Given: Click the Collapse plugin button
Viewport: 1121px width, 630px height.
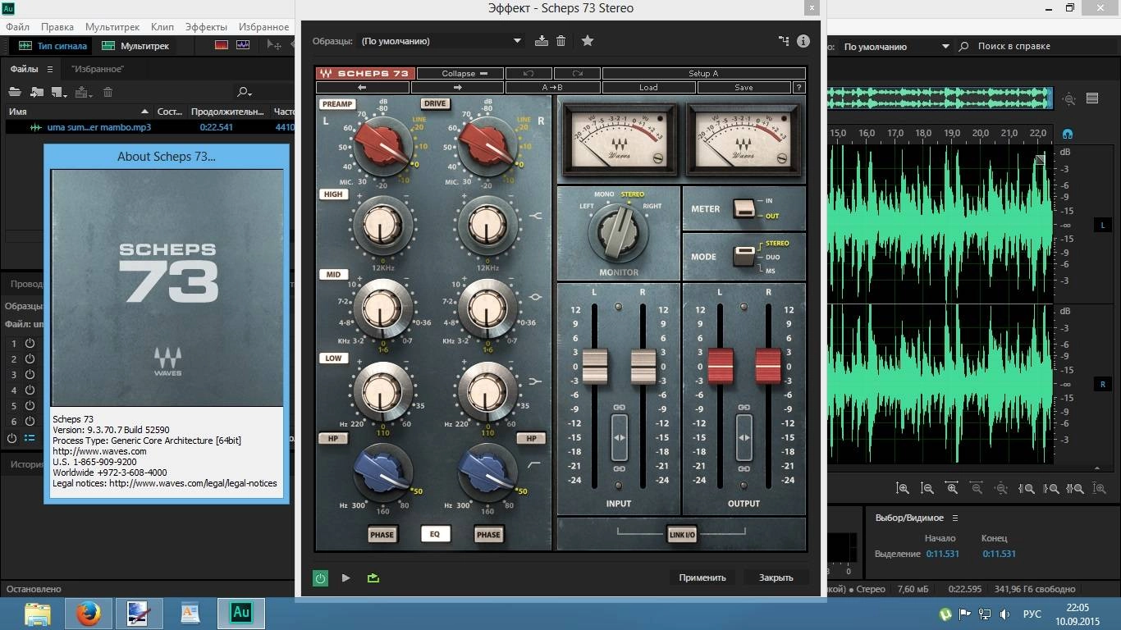Looking at the screenshot, I should (x=460, y=73).
